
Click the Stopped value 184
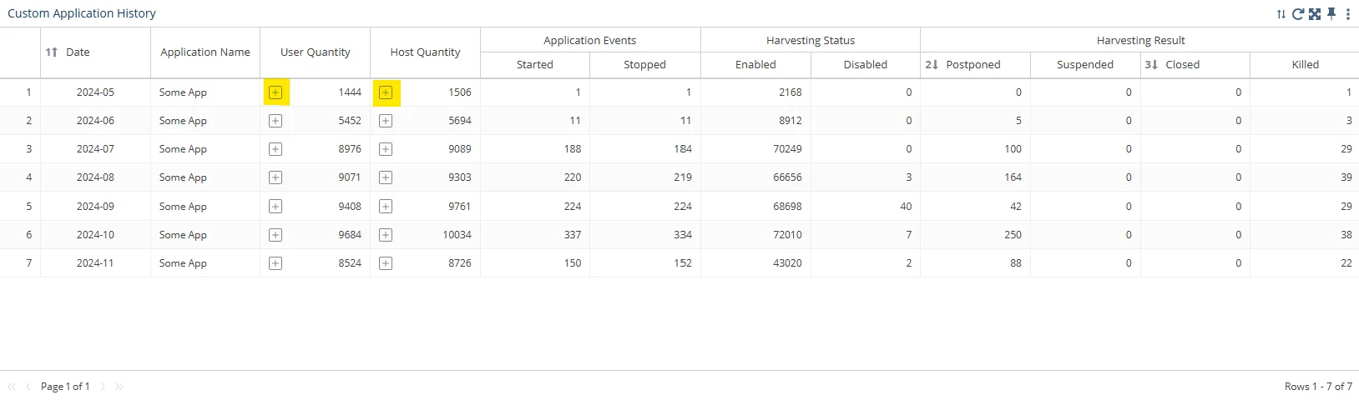683,149
